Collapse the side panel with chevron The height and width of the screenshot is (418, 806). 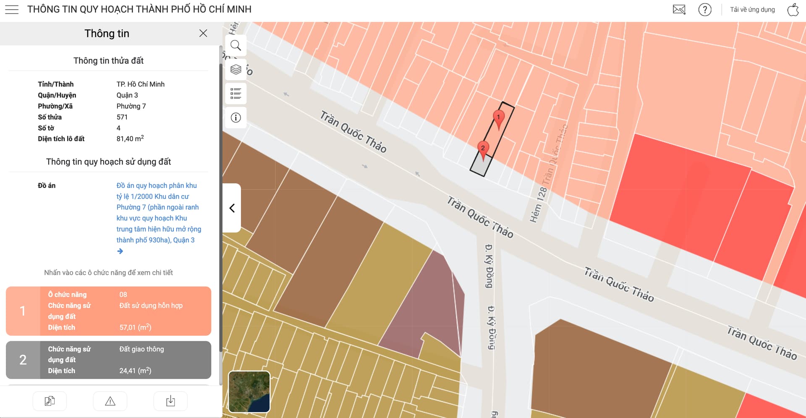tap(232, 208)
